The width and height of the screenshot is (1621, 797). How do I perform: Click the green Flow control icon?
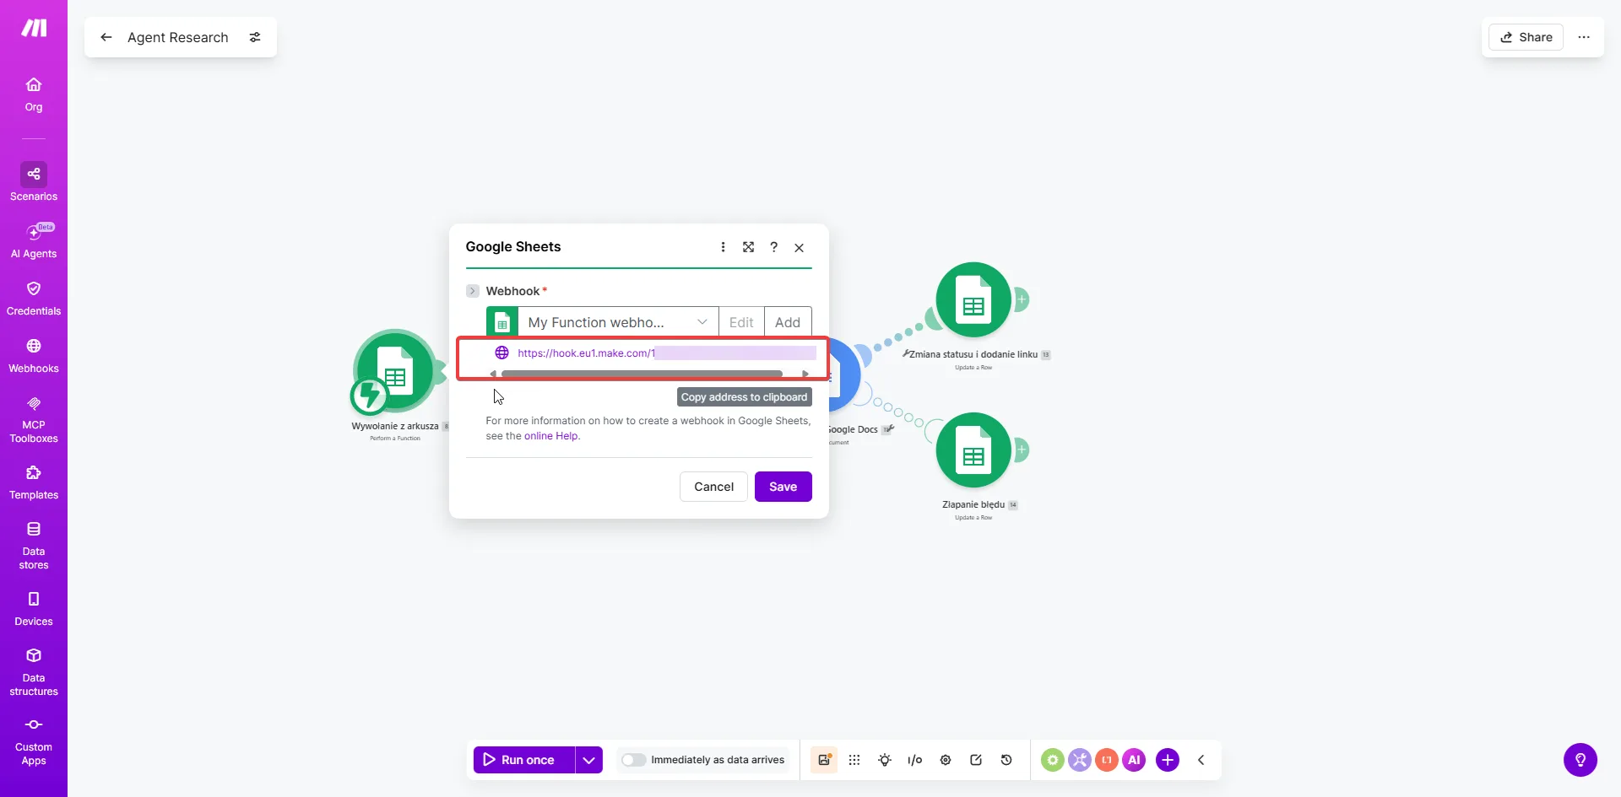click(1052, 760)
